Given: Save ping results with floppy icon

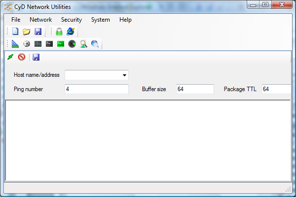Looking at the screenshot, I should (x=36, y=57).
